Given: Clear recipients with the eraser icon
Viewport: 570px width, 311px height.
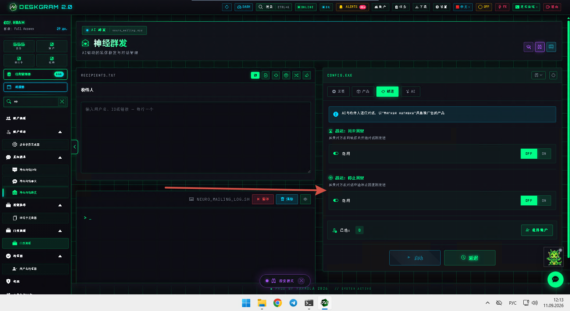Looking at the screenshot, I should [x=307, y=75].
